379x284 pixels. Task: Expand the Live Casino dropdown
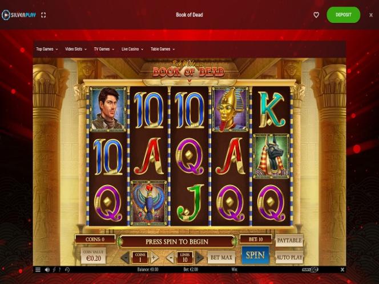coord(132,49)
